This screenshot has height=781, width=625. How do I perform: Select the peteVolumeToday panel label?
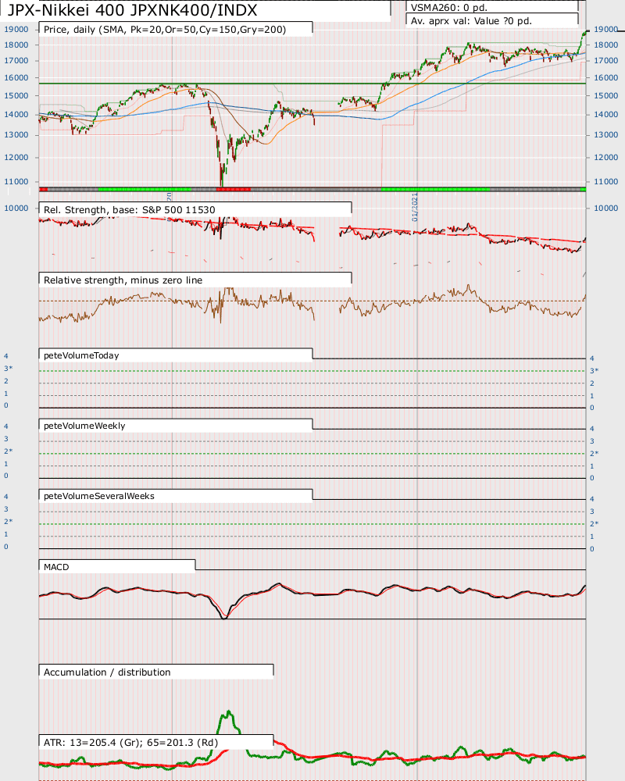81,355
